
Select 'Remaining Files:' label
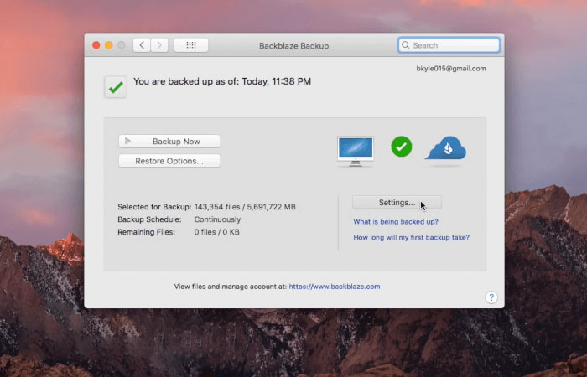pos(147,232)
